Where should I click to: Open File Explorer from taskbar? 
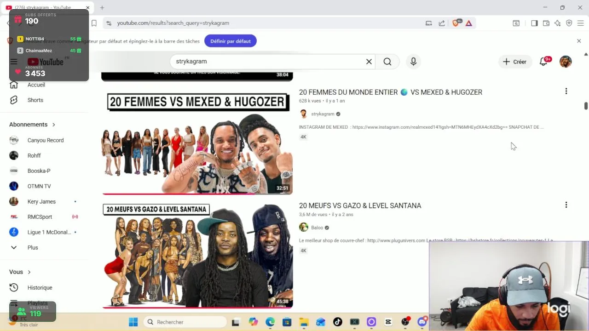[x=304, y=322]
